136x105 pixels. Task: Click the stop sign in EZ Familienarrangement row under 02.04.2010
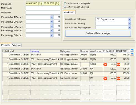[x=118, y=78]
